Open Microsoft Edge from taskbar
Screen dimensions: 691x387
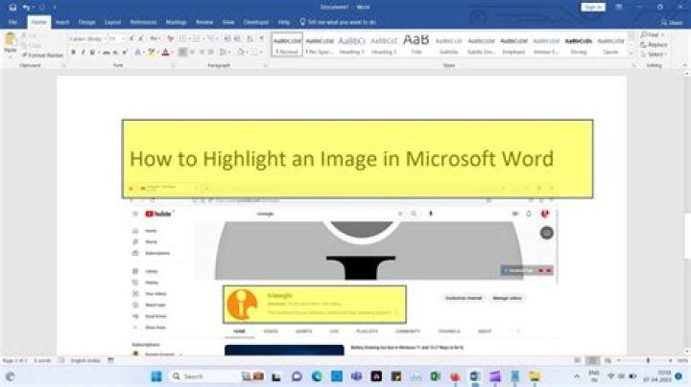tap(317, 376)
